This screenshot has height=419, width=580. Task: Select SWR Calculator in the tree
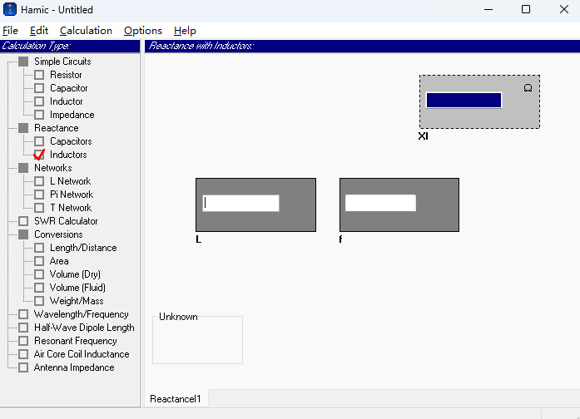click(65, 221)
